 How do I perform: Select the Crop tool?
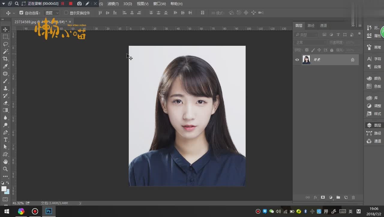(x=5, y=59)
